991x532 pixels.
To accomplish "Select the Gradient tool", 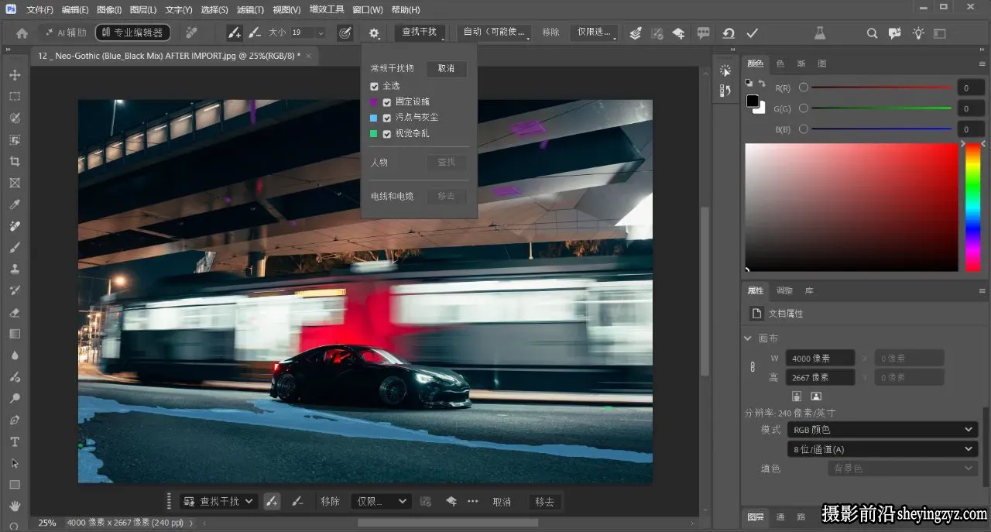I will 15,334.
